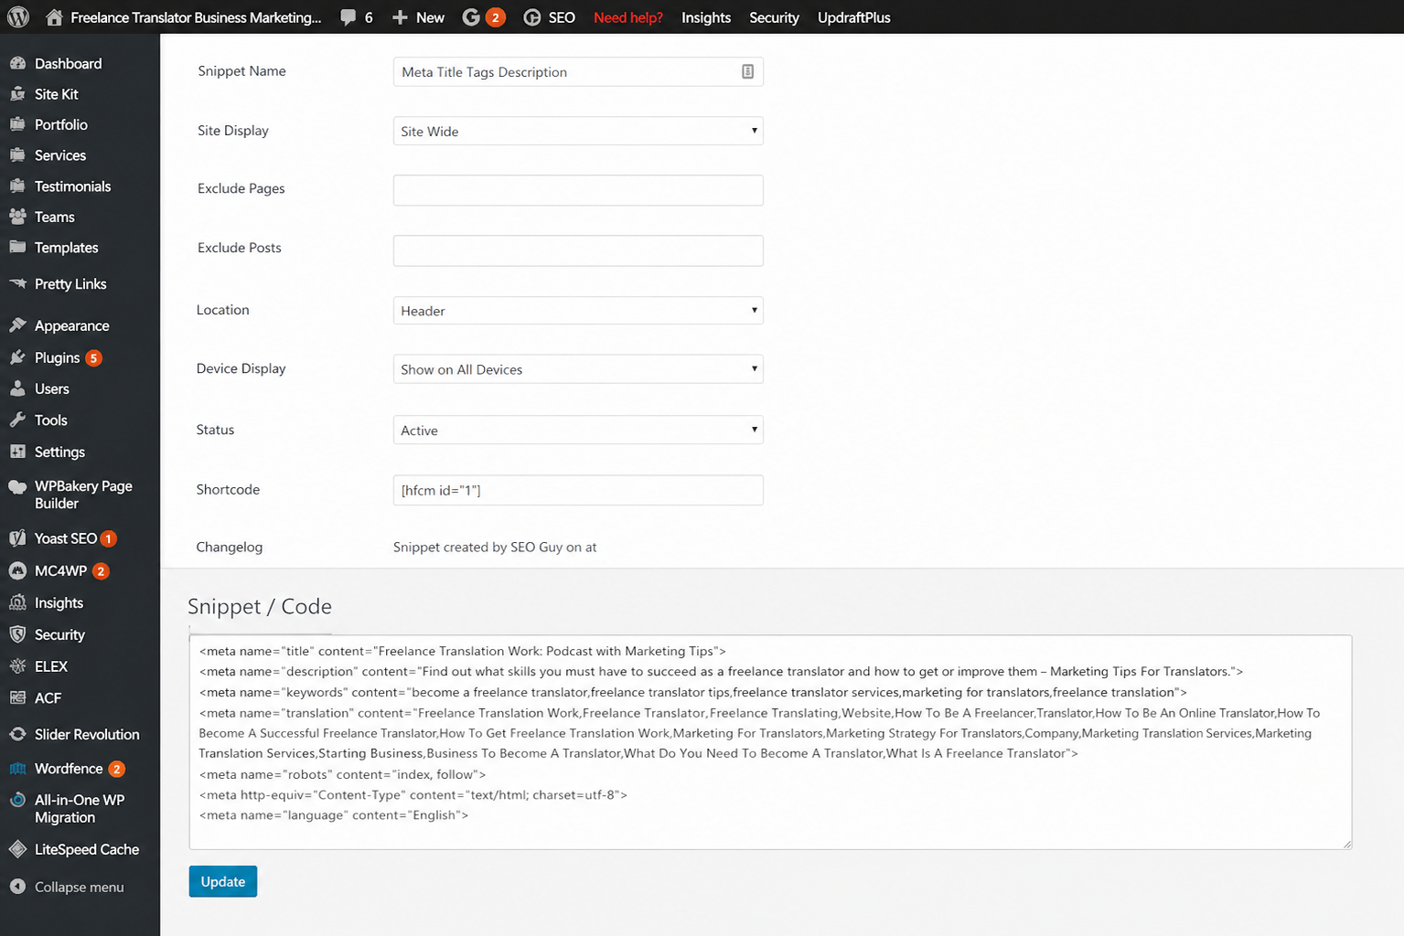Click the MC4WP icon
The width and height of the screenshot is (1404, 936).
pyautogui.click(x=17, y=570)
